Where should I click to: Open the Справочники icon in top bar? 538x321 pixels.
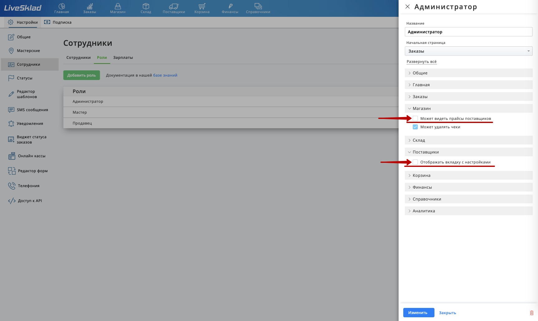coord(258,6)
